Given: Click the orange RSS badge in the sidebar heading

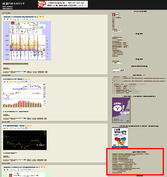Looking at the screenshot, I should (x=144, y=75).
